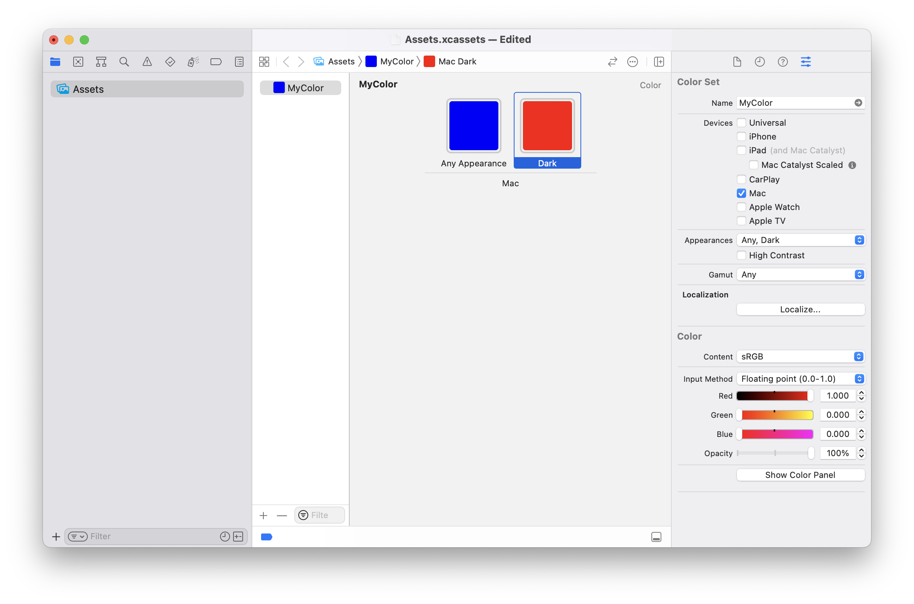Viewport: 914px width, 604px height.
Task: Switch to the Attributes inspector
Action: coord(806,62)
